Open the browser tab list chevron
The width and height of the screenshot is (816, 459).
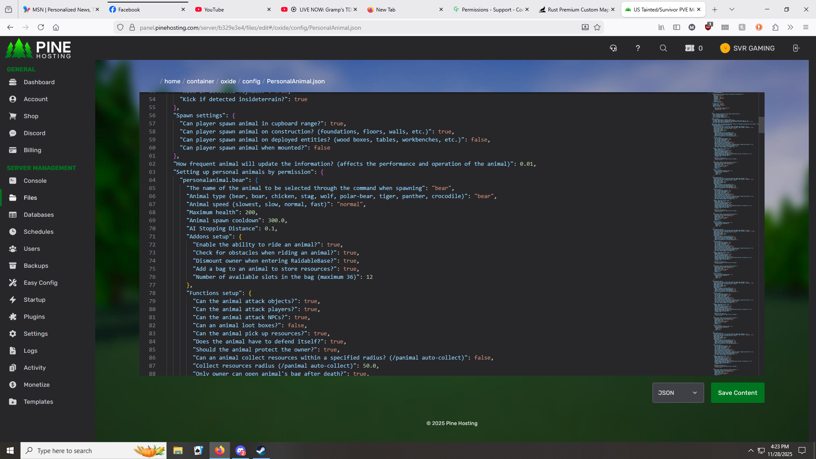tap(731, 9)
